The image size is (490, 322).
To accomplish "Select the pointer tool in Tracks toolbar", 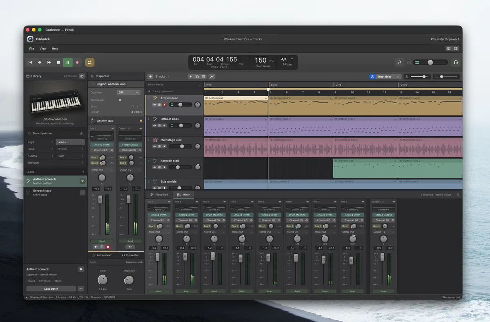I will 190,76.
